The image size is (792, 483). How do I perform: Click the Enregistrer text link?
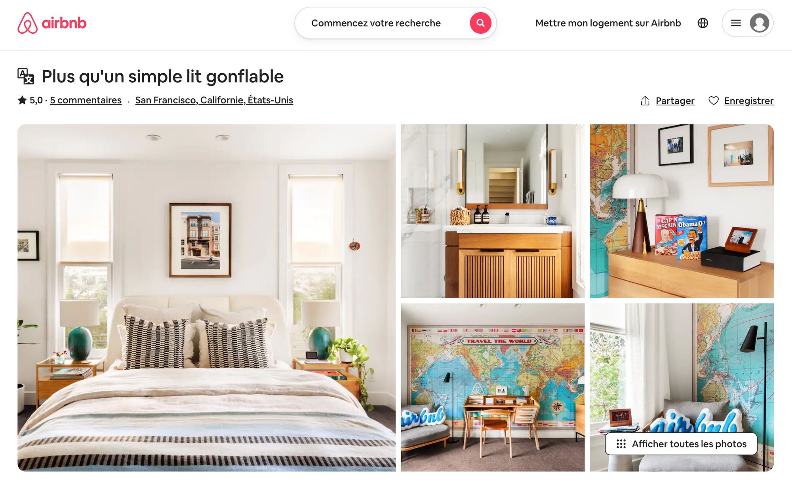749,101
